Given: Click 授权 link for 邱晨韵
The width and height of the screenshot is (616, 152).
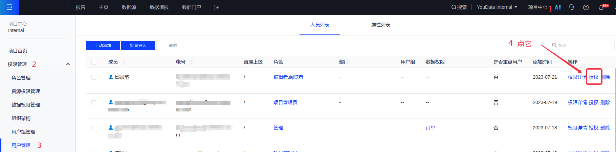Looking at the screenshot, I should [x=593, y=77].
